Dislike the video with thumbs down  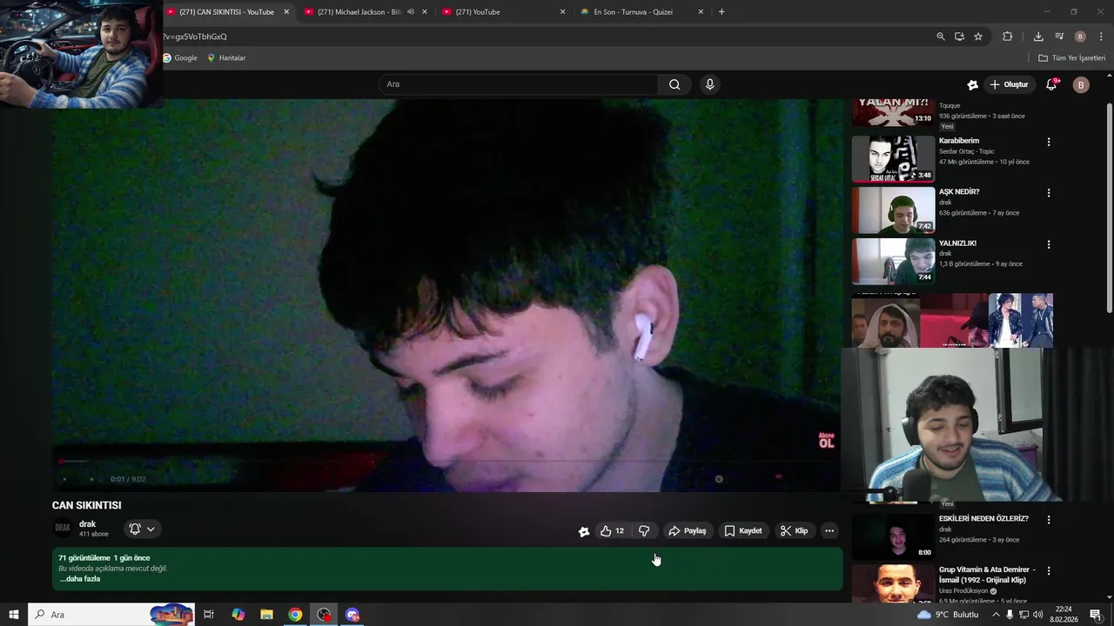coord(644,530)
